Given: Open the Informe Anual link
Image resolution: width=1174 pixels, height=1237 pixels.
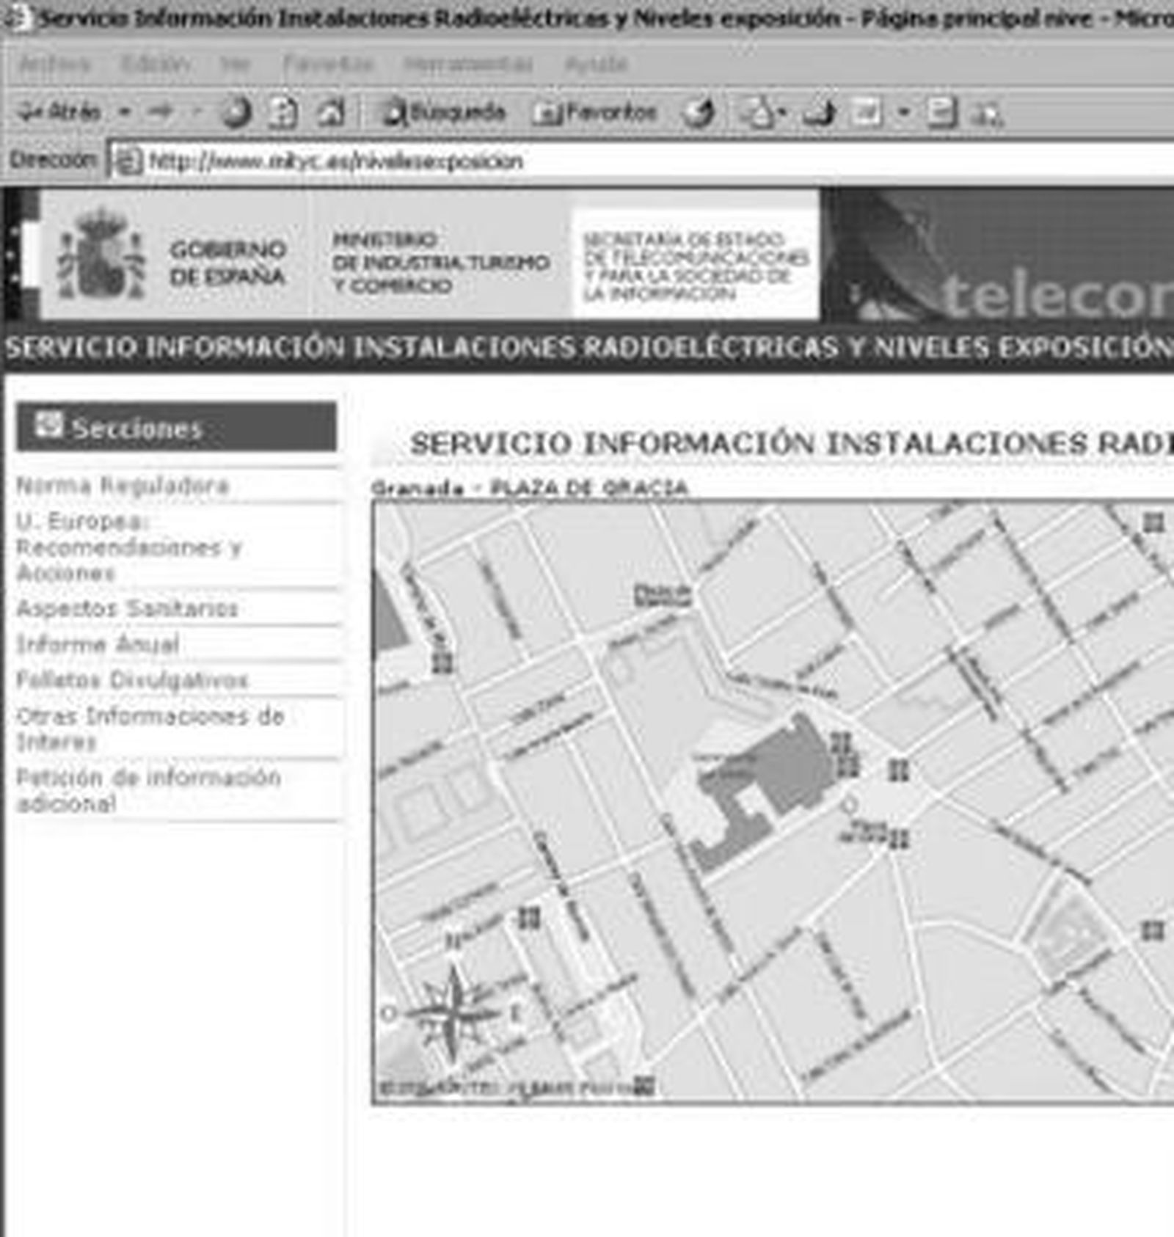Looking at the screenshot, I should click(98, 644).
